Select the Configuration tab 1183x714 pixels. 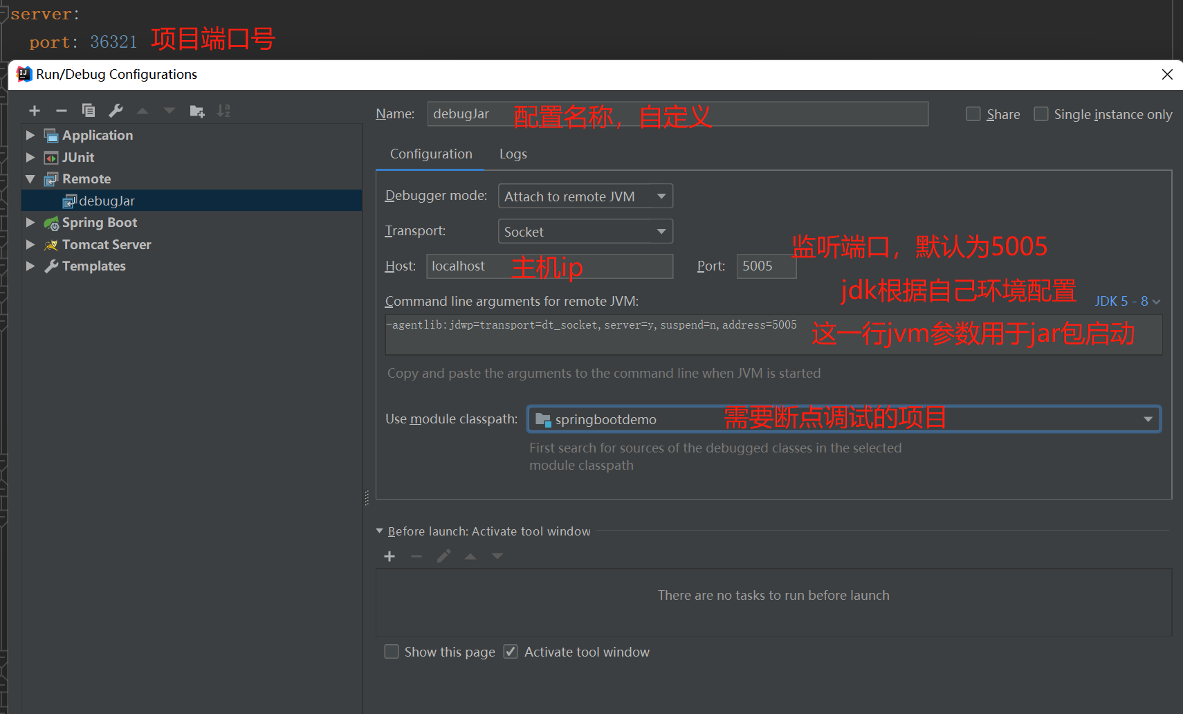pyautogui.click(x=430, y=154)
